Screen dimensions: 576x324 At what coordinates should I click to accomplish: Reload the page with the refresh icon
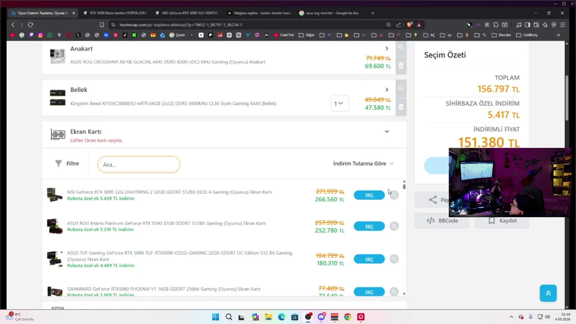tap(30, 25)
